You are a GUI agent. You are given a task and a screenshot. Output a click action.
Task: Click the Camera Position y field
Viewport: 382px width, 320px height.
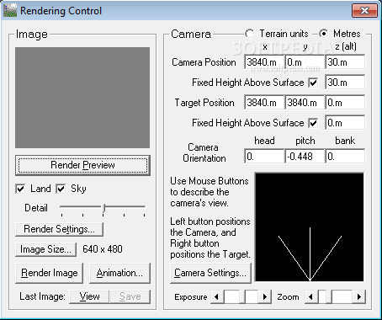pos(305,62)
